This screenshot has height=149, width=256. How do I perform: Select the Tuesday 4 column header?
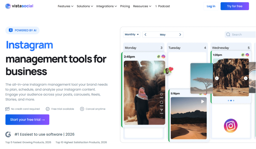coord(187,48)
